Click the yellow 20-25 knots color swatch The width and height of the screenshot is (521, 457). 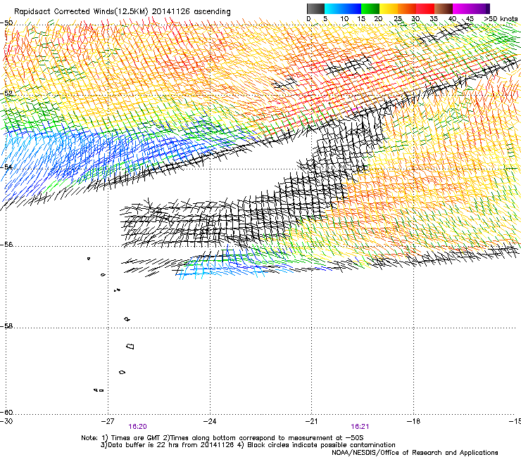click(x=389, y=8)
